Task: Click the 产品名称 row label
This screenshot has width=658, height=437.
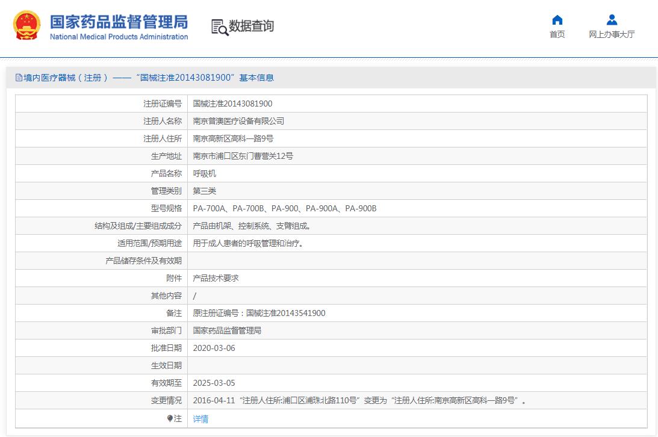Action: pos(166,173)
